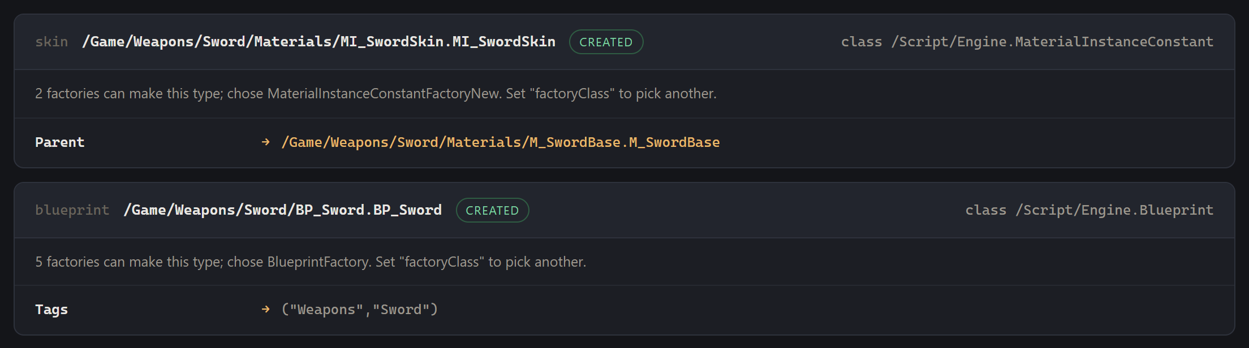This screenshot has width=1249, height=348.
Task: Click the BlueprintFactory factory note
Action: pyautogui.click(x=311, y=262)
